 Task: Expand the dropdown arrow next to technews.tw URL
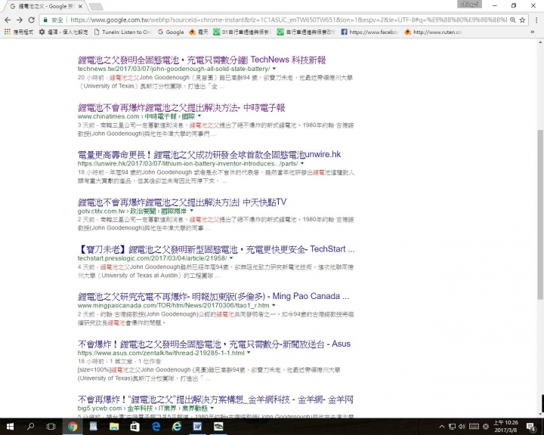[274, 69]
